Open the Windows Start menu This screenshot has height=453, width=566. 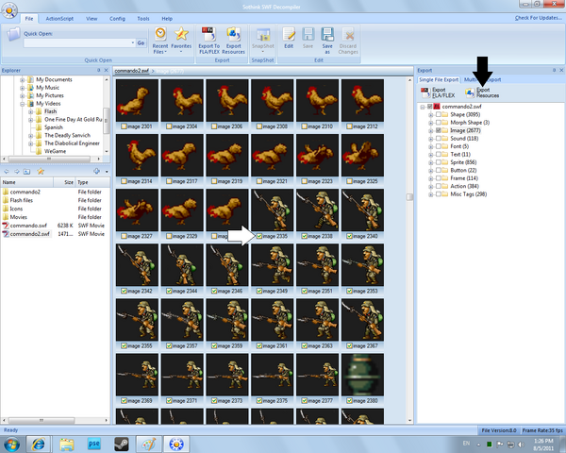tap(11, 444)
